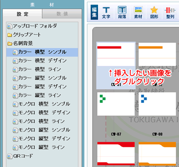
Task: Select モノクロ 横型 シンプル category
Action: click(x=42, y=104)
